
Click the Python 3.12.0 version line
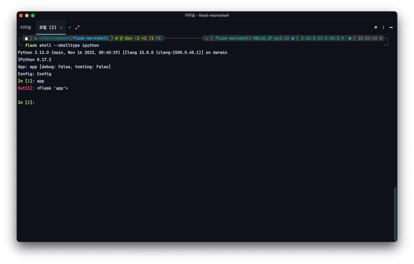coord(123,53)
